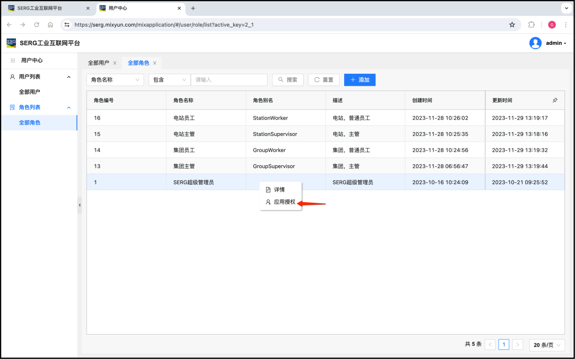
Task: Click the 请输入 search input field
Action: coord(229,80)
